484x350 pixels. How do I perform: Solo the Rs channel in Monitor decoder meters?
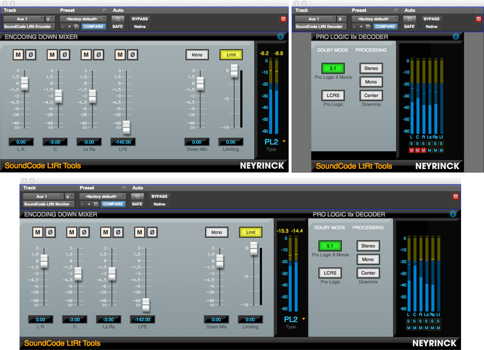[432, 321]
